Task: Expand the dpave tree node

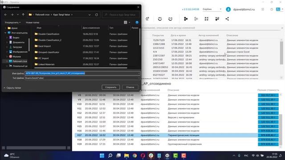Action: pos(5,28)
